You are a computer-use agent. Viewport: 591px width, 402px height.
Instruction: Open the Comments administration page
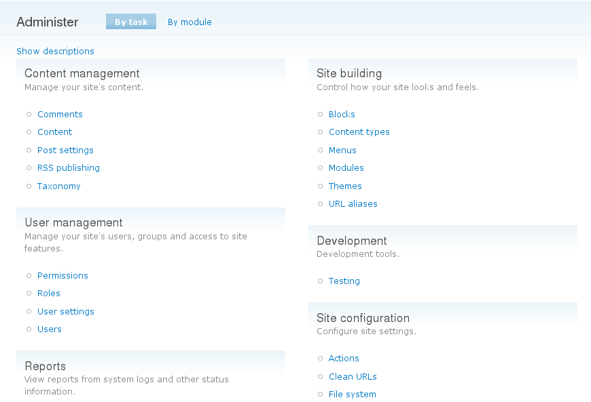point(60,114)
